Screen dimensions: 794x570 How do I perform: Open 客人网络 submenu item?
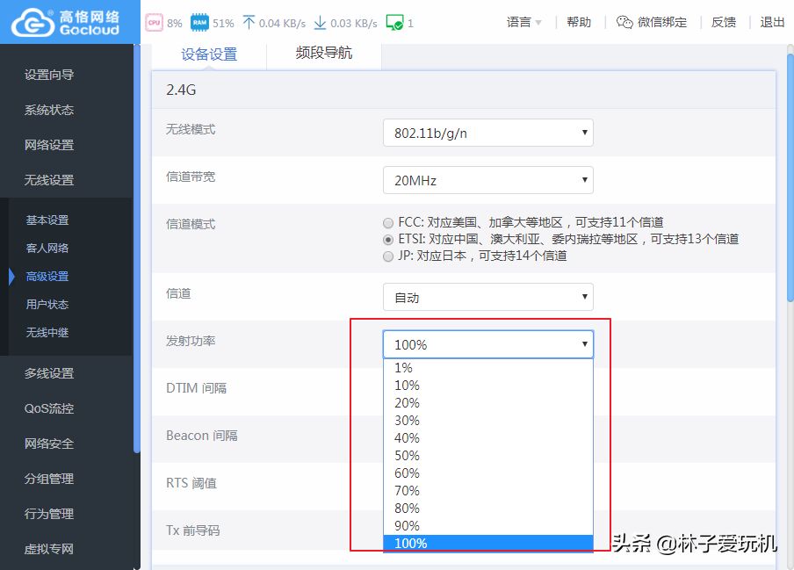(47, 248)
